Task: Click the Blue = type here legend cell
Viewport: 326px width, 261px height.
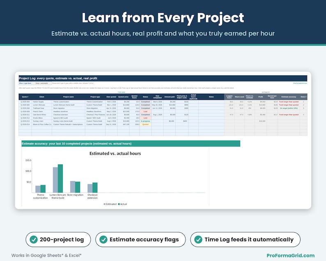Action: pos(25,83)
